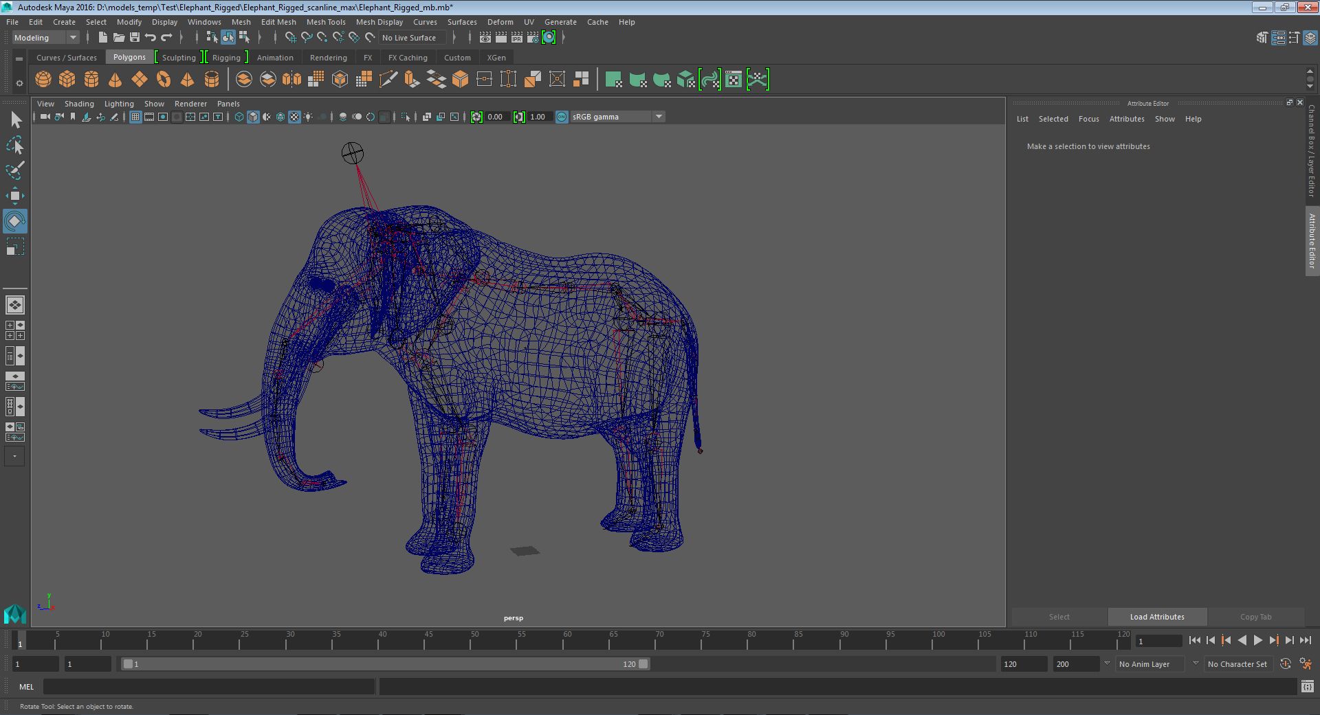Click the time range slider bar

point(385,664)
